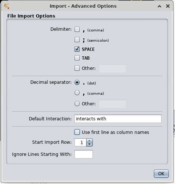Uncheck the SPACE delimiter checkbox
The height and width of the screenshot is (184, 175).
coord(77,49)
